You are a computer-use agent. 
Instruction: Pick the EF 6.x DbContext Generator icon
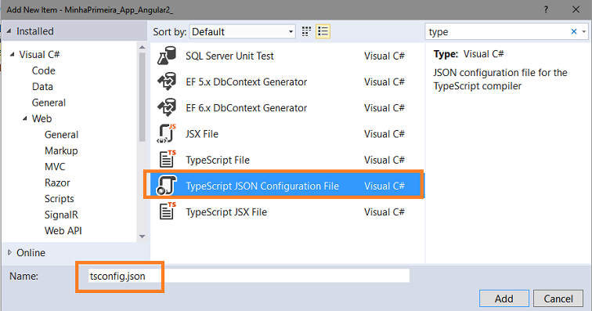167,107
